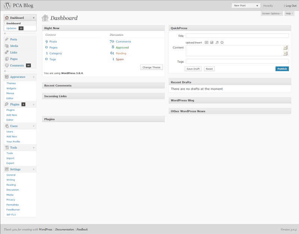This screenshot has height=234, width=299.
Task: Log out using the Log Out link
Action: [291, 6]
